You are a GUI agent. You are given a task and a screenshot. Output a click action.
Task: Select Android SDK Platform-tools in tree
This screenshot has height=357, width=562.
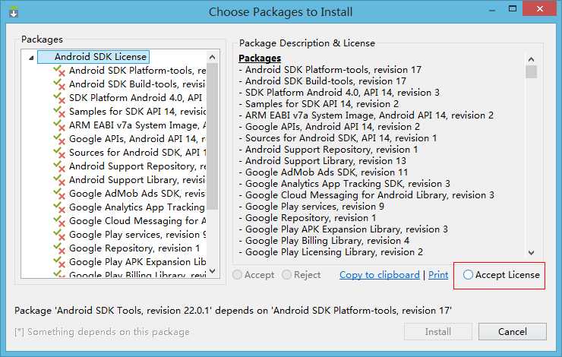[137, 71]
